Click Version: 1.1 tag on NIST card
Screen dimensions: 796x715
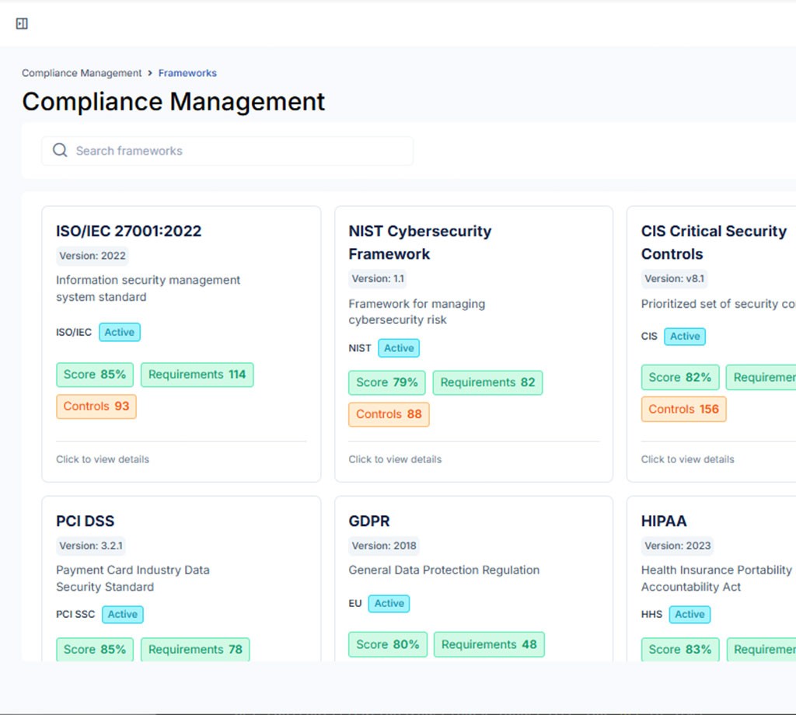378,278
